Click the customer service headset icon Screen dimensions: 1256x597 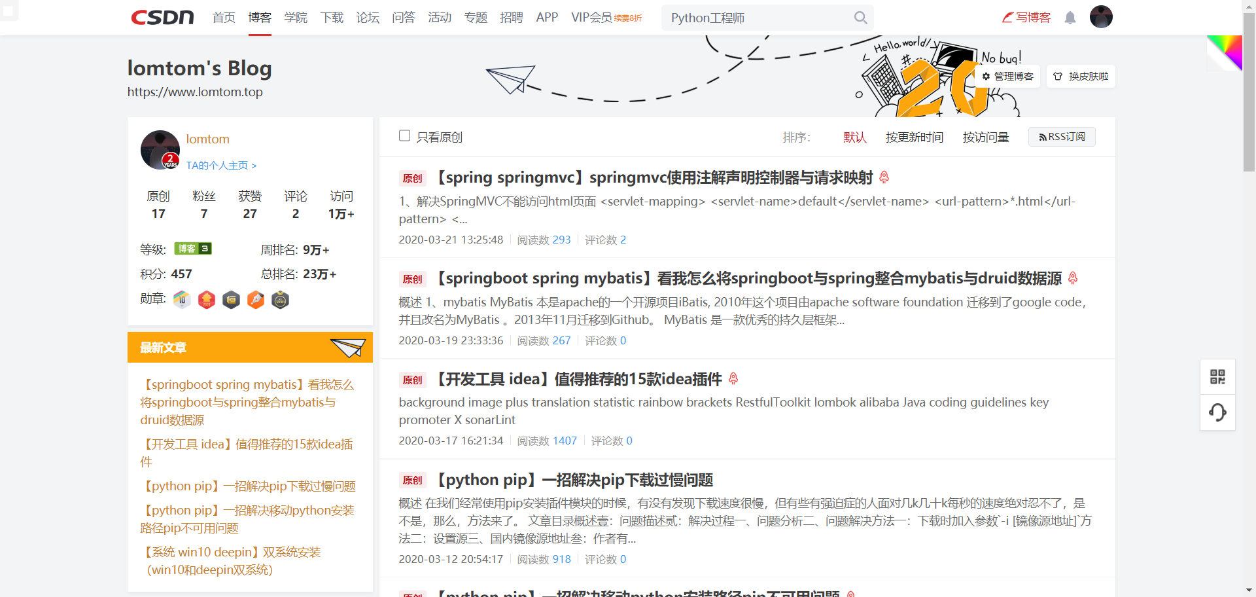pyautogui.click(x=1217, y=412)
